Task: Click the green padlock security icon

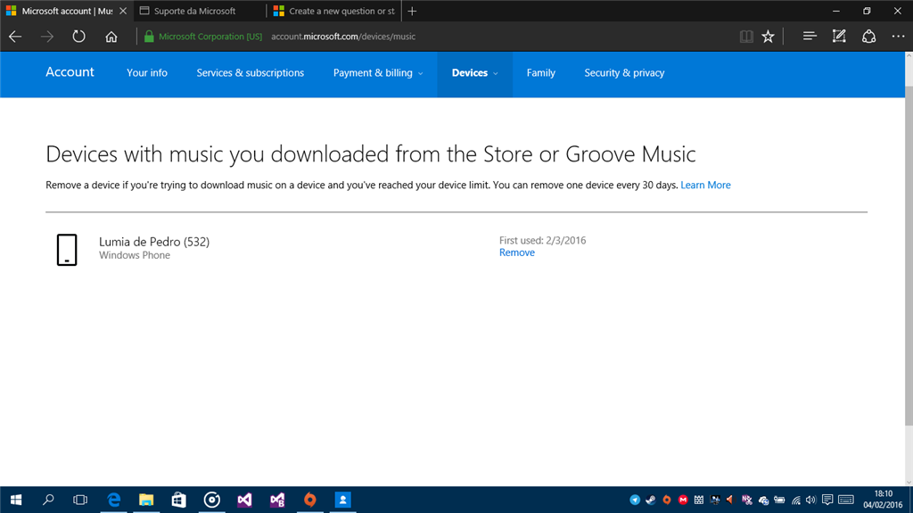Action: click(x=149, y=37)
